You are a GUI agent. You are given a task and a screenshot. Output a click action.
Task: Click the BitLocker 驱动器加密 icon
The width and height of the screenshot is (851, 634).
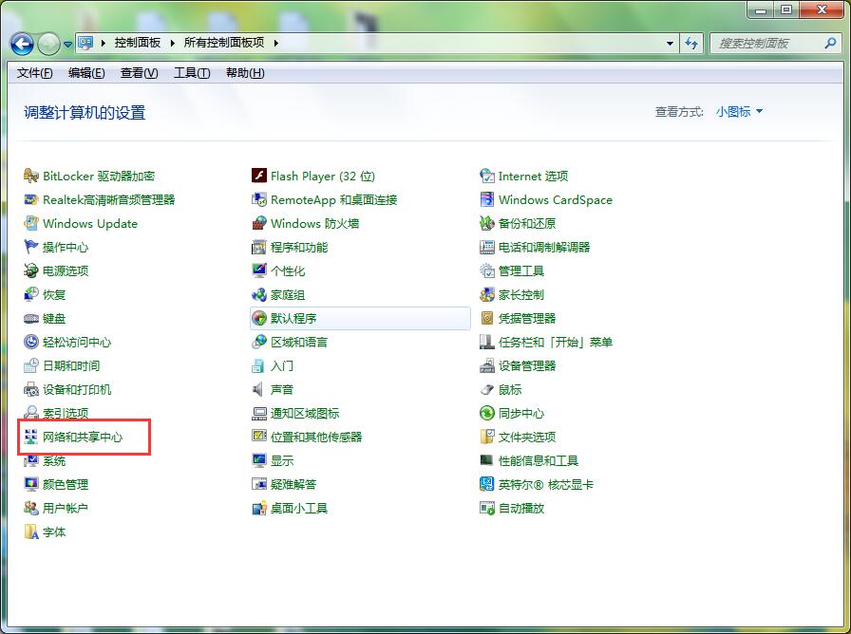(x=31, y=176)
